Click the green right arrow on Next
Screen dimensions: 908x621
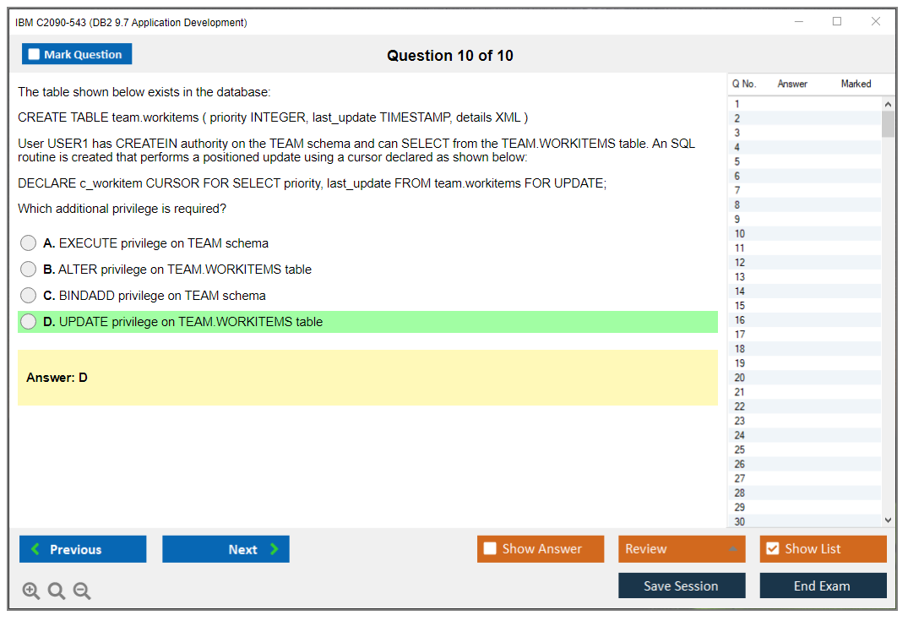coord(274,549)
